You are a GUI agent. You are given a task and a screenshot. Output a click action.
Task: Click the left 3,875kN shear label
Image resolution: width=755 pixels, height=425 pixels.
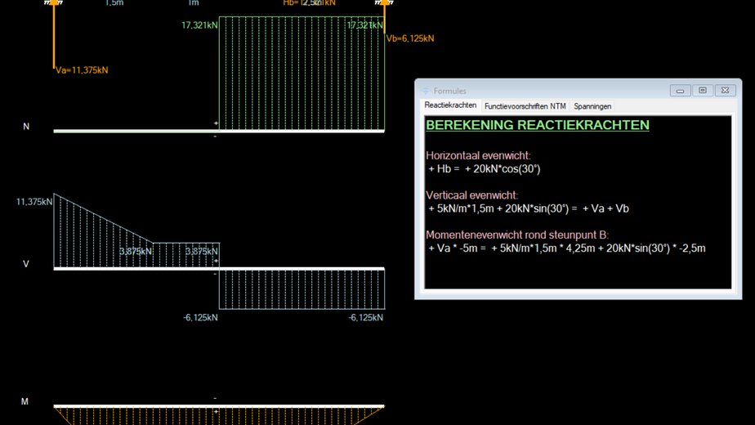(136, 252)
